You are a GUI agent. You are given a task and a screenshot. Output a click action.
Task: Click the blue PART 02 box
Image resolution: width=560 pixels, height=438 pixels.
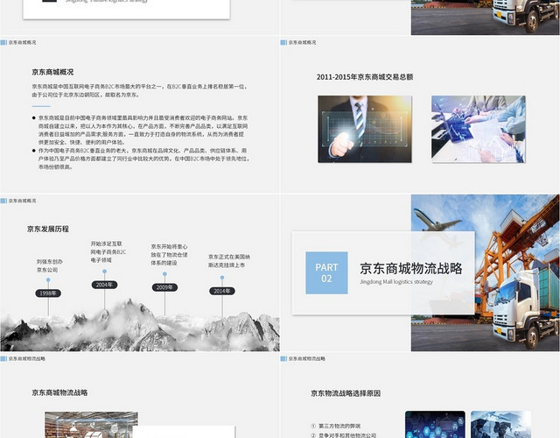coord(326,272)
